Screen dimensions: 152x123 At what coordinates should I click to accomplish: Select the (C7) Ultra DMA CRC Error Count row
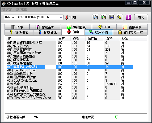coord(70,98)
